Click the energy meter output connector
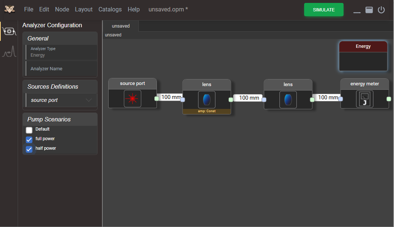 coord(389,99)
